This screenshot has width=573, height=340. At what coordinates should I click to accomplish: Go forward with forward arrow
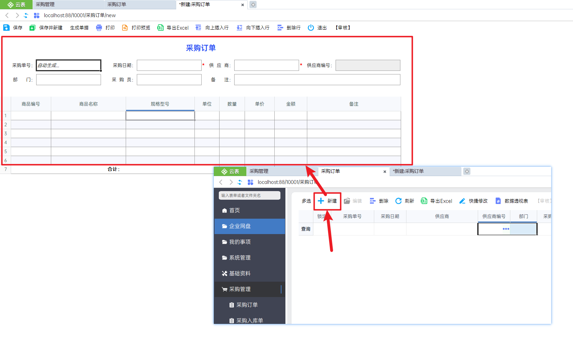(x=17, y=15)
